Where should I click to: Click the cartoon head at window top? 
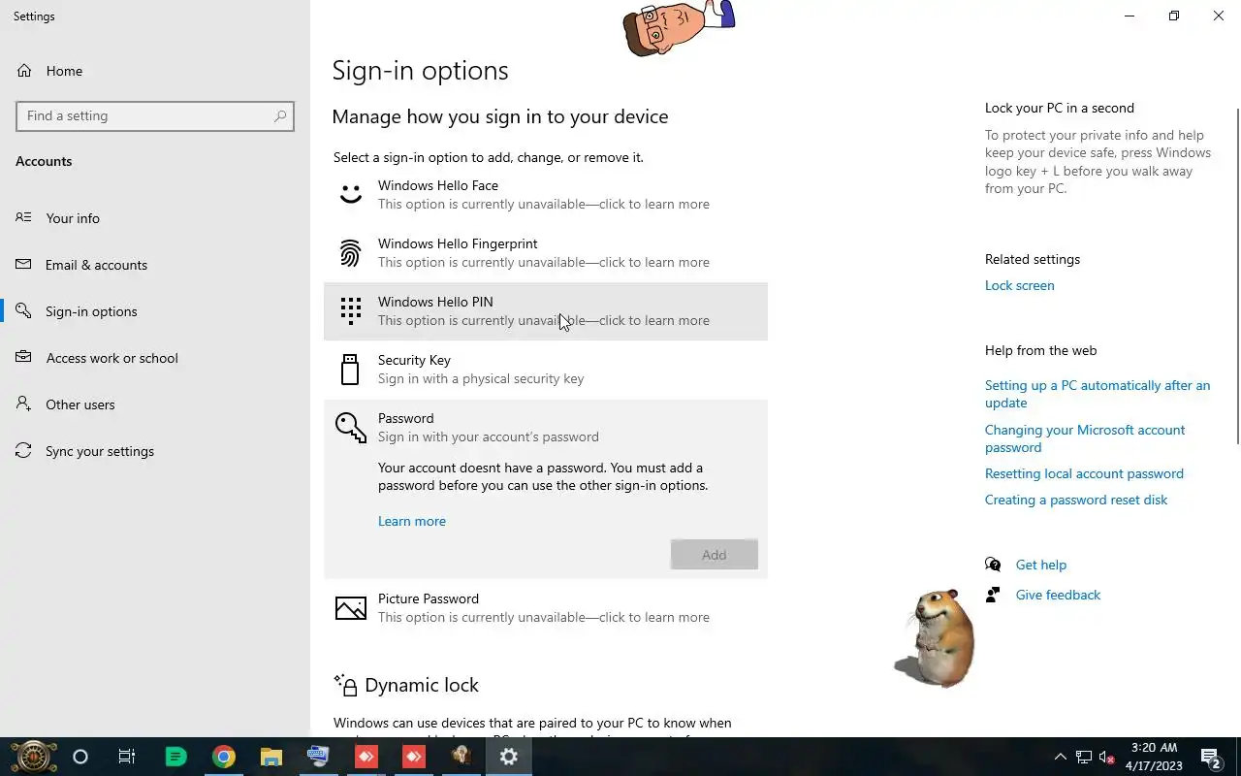pyautogui.click(x=678, y=26)
